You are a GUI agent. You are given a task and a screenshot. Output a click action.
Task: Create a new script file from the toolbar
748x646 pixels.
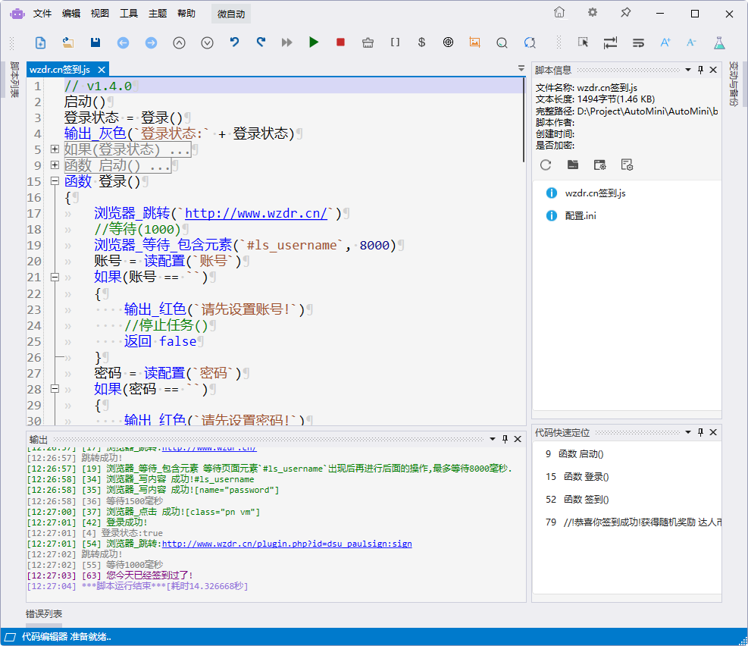[x=41, y=42]
